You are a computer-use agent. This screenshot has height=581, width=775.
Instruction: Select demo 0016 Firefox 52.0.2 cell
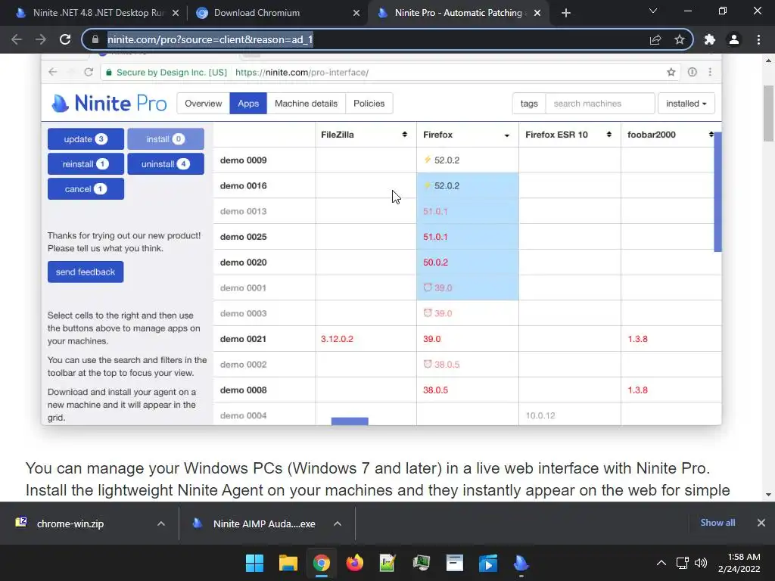tap(468, 186)
